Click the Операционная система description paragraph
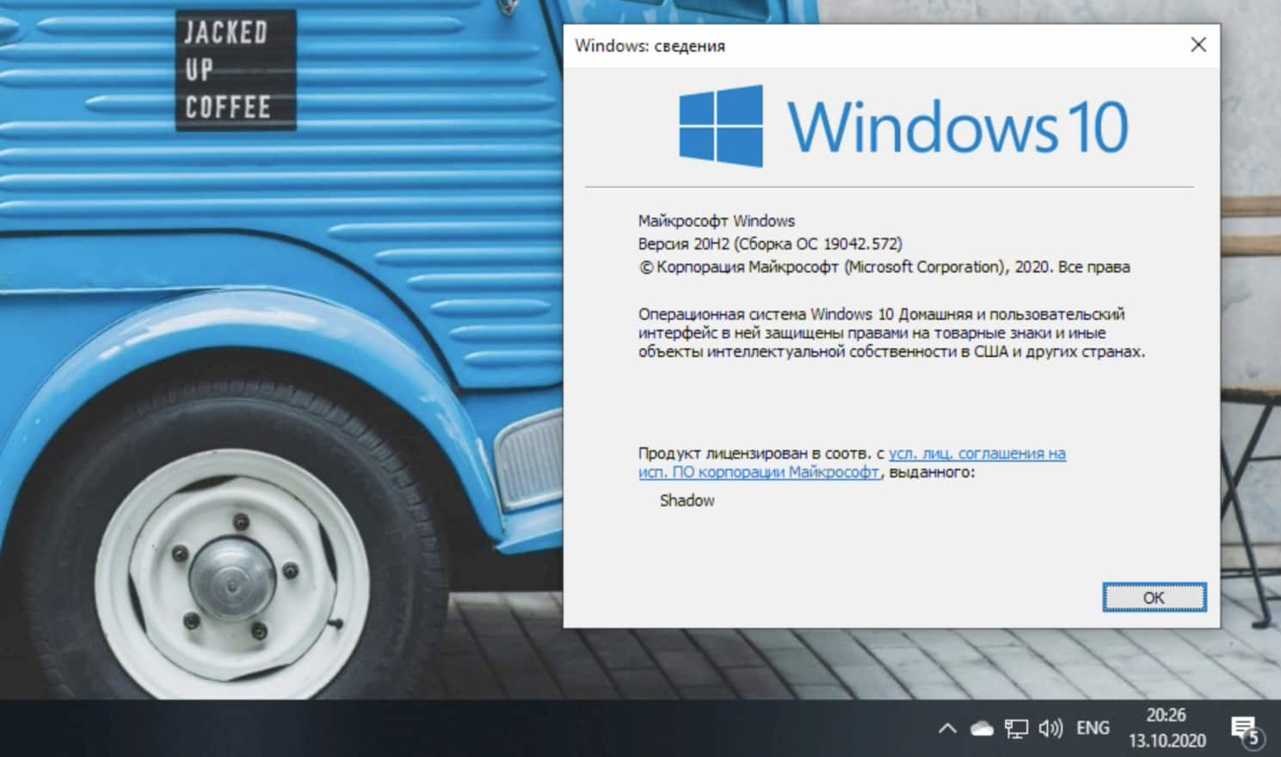Viewport: 1281px width, 757px height. coord(890,333)
